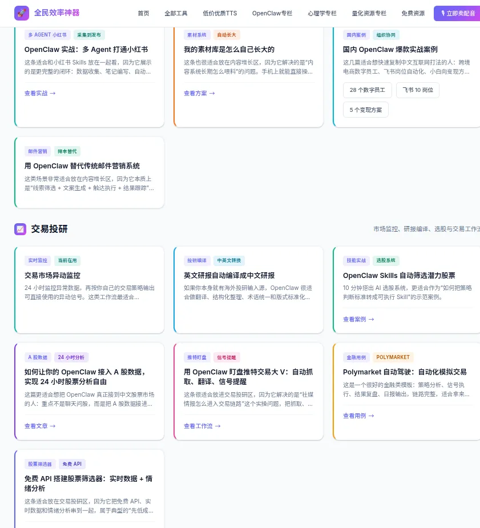This screenshot has height=528, width=480.
Task: Click the 信号提醒 tag
Action: pos(227,357)
